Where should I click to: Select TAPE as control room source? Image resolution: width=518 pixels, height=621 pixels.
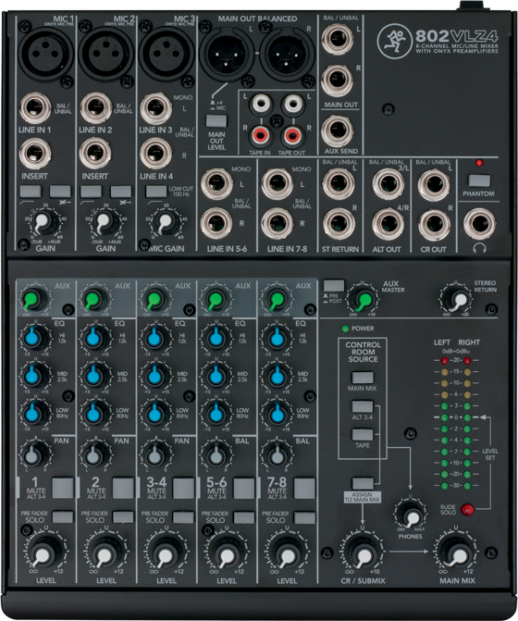click(363, 434)
